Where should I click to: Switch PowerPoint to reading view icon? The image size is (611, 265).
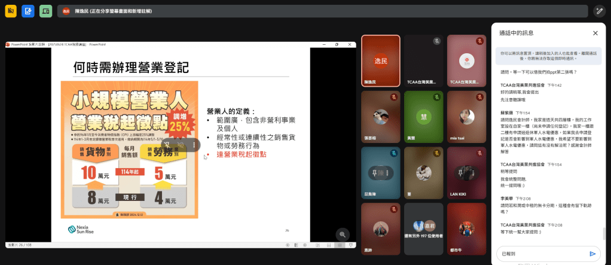pyautogui.click(x=340, y=245)
